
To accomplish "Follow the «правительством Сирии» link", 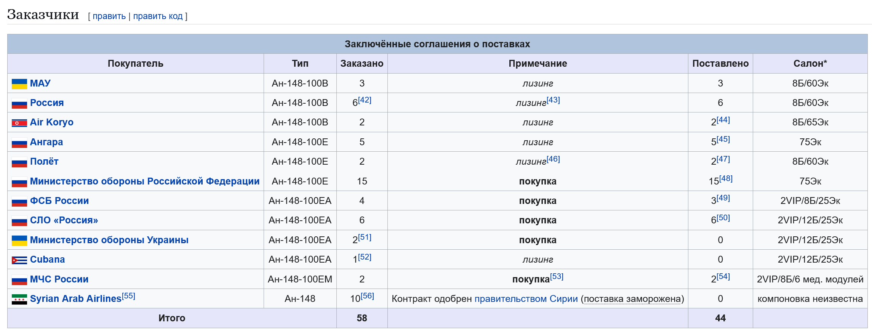I will pos(526,298).
